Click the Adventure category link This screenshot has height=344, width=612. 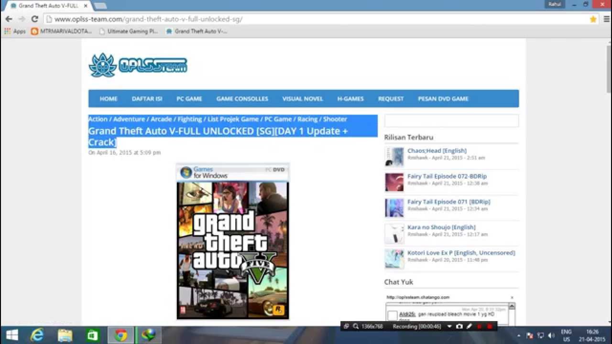point(129,119)
